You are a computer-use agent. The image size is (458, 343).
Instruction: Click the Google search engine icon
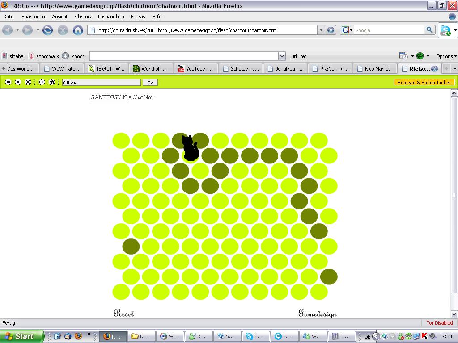[x=345, y=30]
